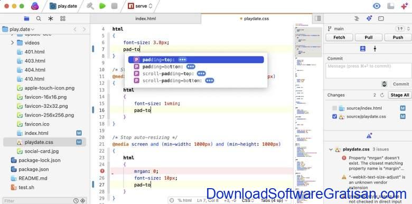The image size is (412, 204).
Task: Click the sparkle assistant icon top right
Action: pos(405,6)
